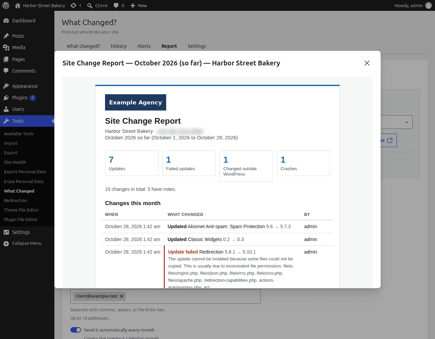Open the updates indicator in admin bar

tap(75, 5)
